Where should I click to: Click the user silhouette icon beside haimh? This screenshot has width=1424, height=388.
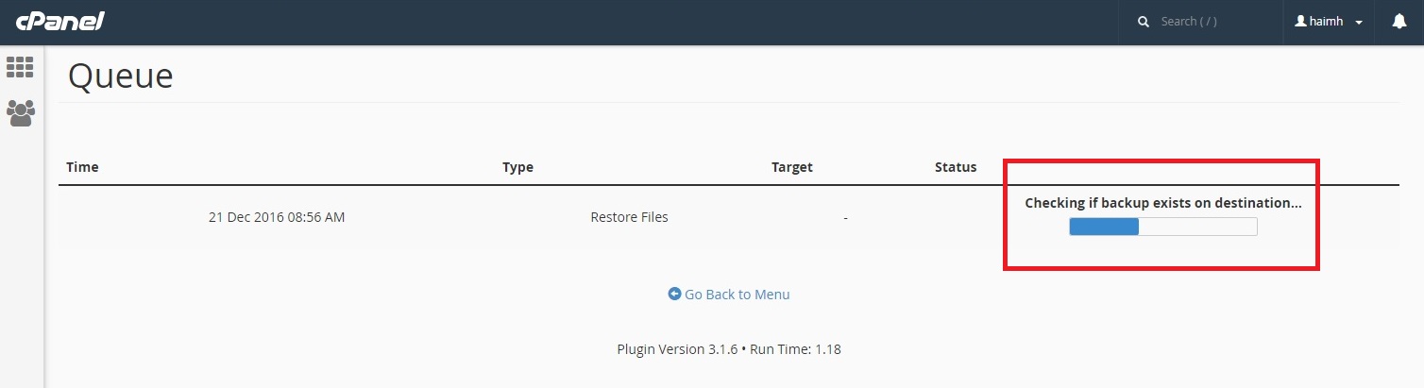[1300, 21]
